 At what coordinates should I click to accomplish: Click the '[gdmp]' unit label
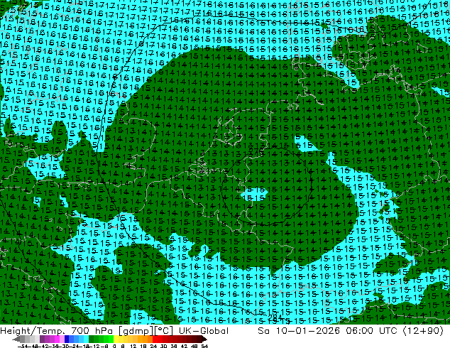pyautogui.click(x=136, y=331)
